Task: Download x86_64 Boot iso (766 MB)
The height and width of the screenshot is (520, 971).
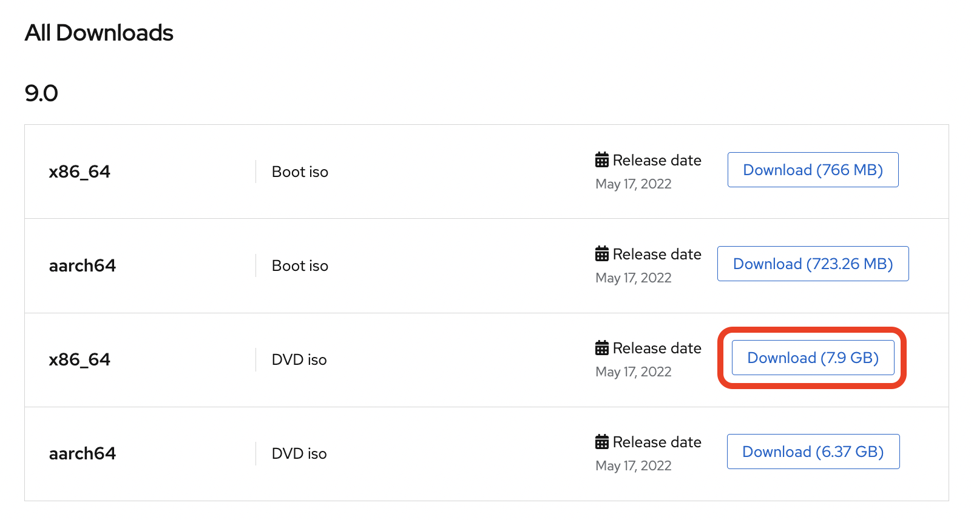Action: (x=813, y=170)
